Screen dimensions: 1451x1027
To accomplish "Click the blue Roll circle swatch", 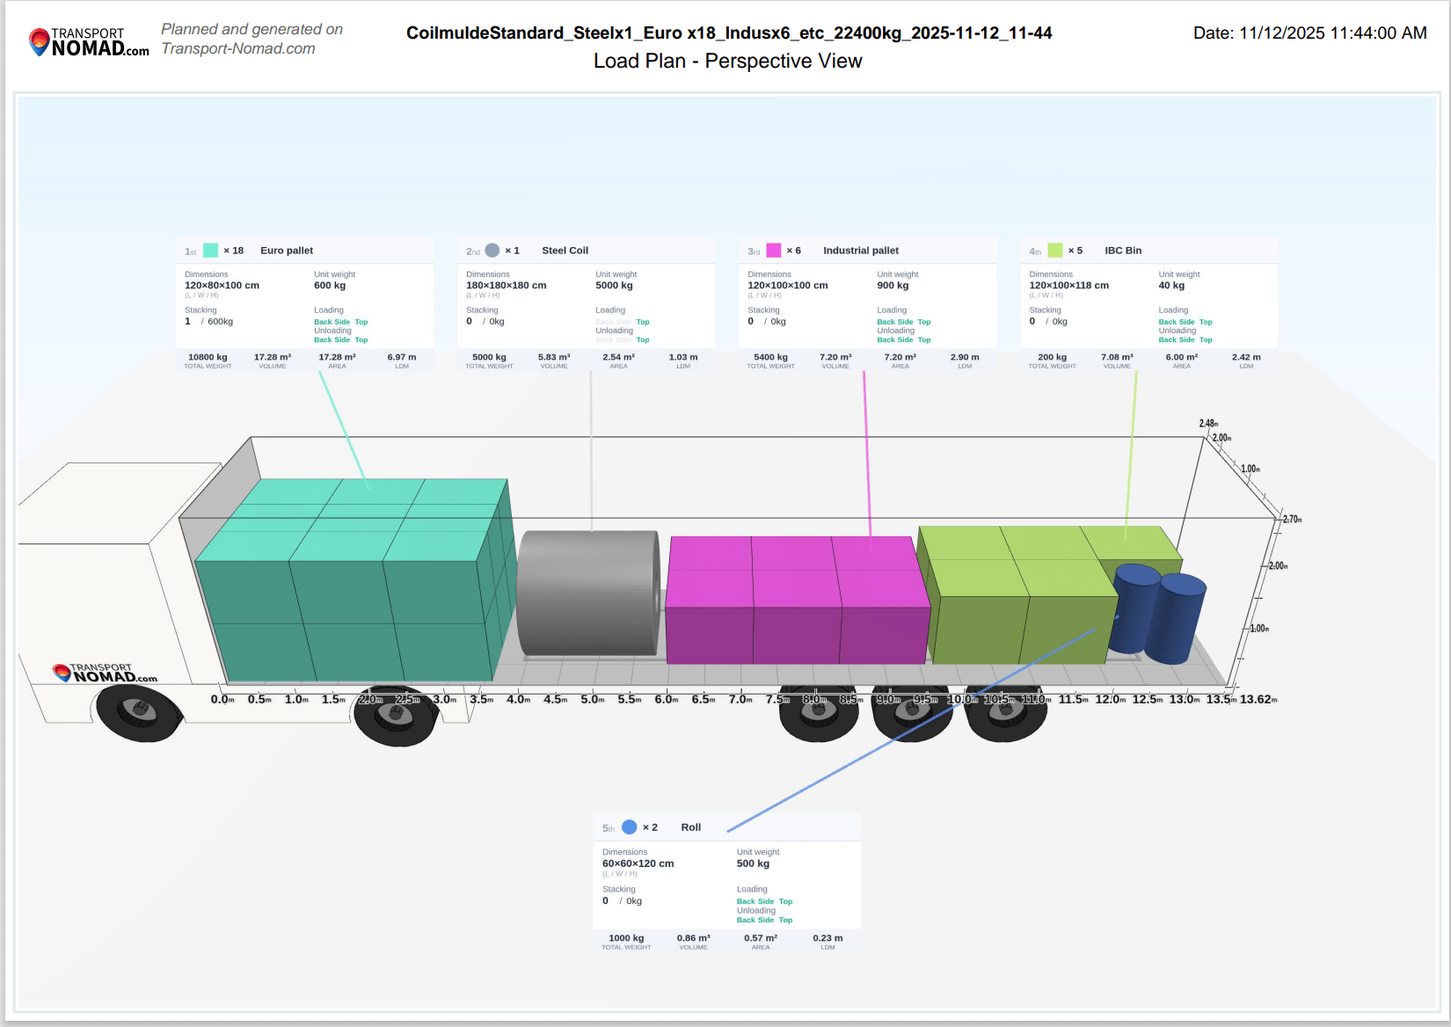I will (x=630, y=827).
